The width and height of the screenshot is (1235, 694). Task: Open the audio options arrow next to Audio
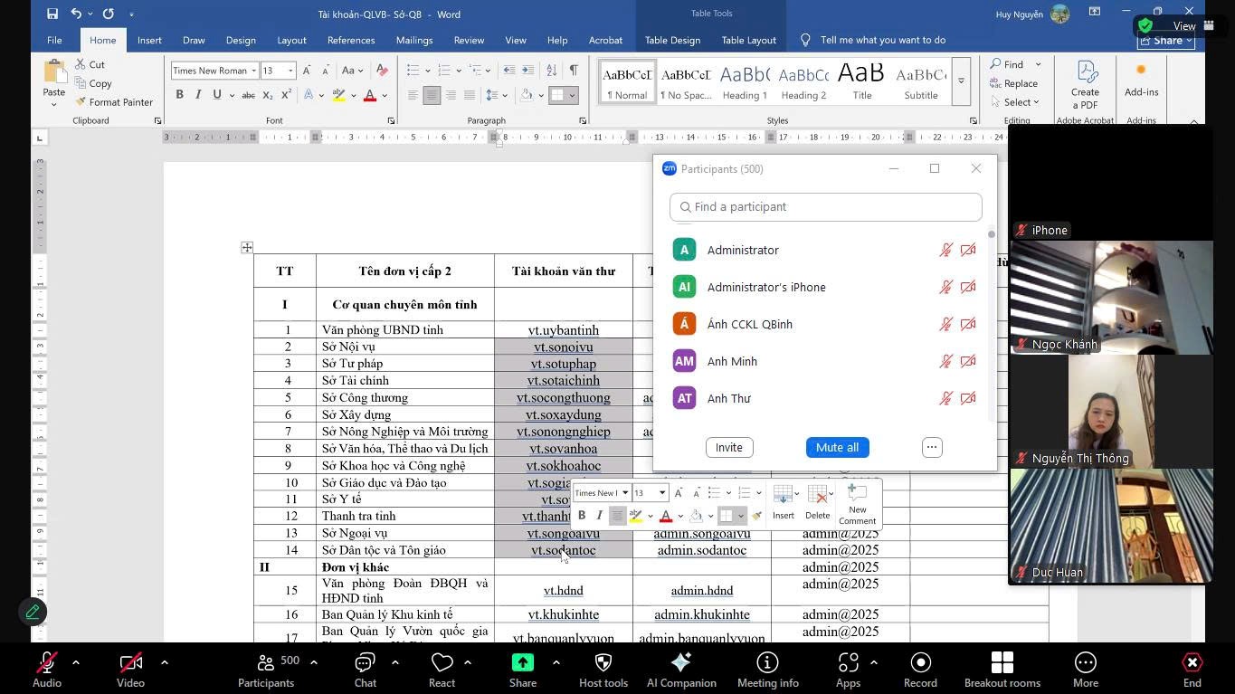(76, 662)
